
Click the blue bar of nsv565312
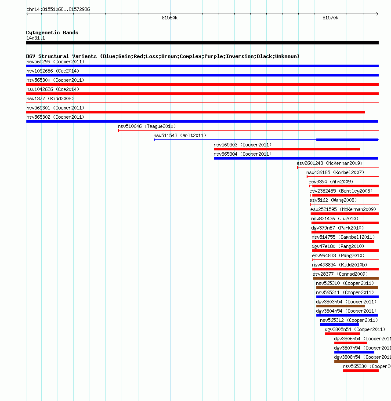tap(340, 324)
